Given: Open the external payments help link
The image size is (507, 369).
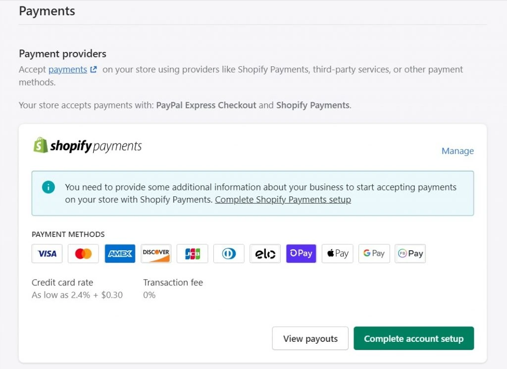Looking at the screenshot, I should pyautogui.click(x=69, y=69).
